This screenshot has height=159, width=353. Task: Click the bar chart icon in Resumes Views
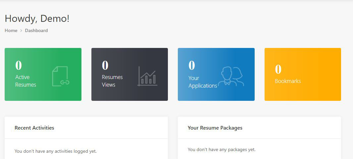coord(147,76)
